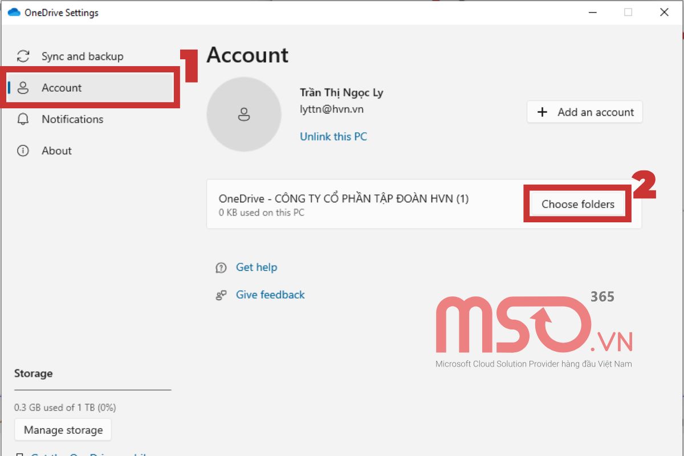Click the storage usage bar
684x456 pixels.
(92, 390)
